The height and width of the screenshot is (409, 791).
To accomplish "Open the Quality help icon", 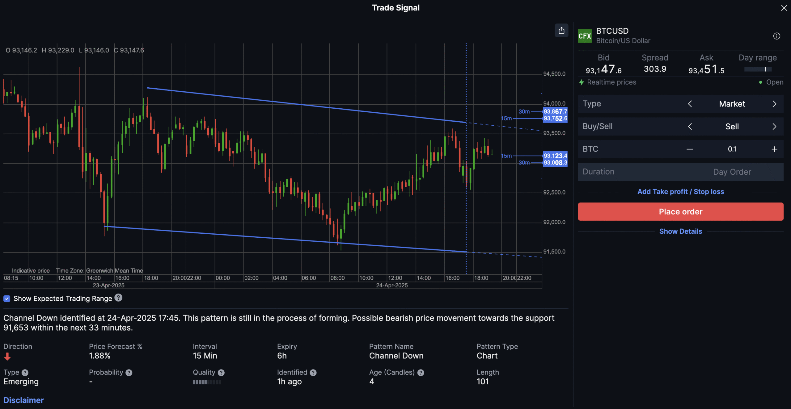I will tap(221, 373).
